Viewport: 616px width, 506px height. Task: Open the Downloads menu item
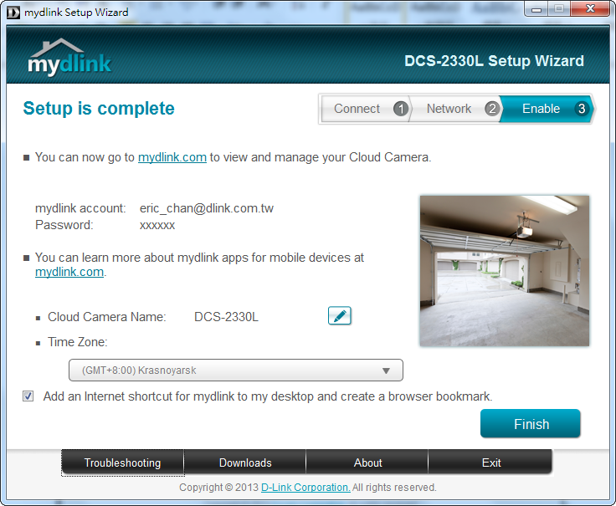pyautogui.click(x=245, y=463)
